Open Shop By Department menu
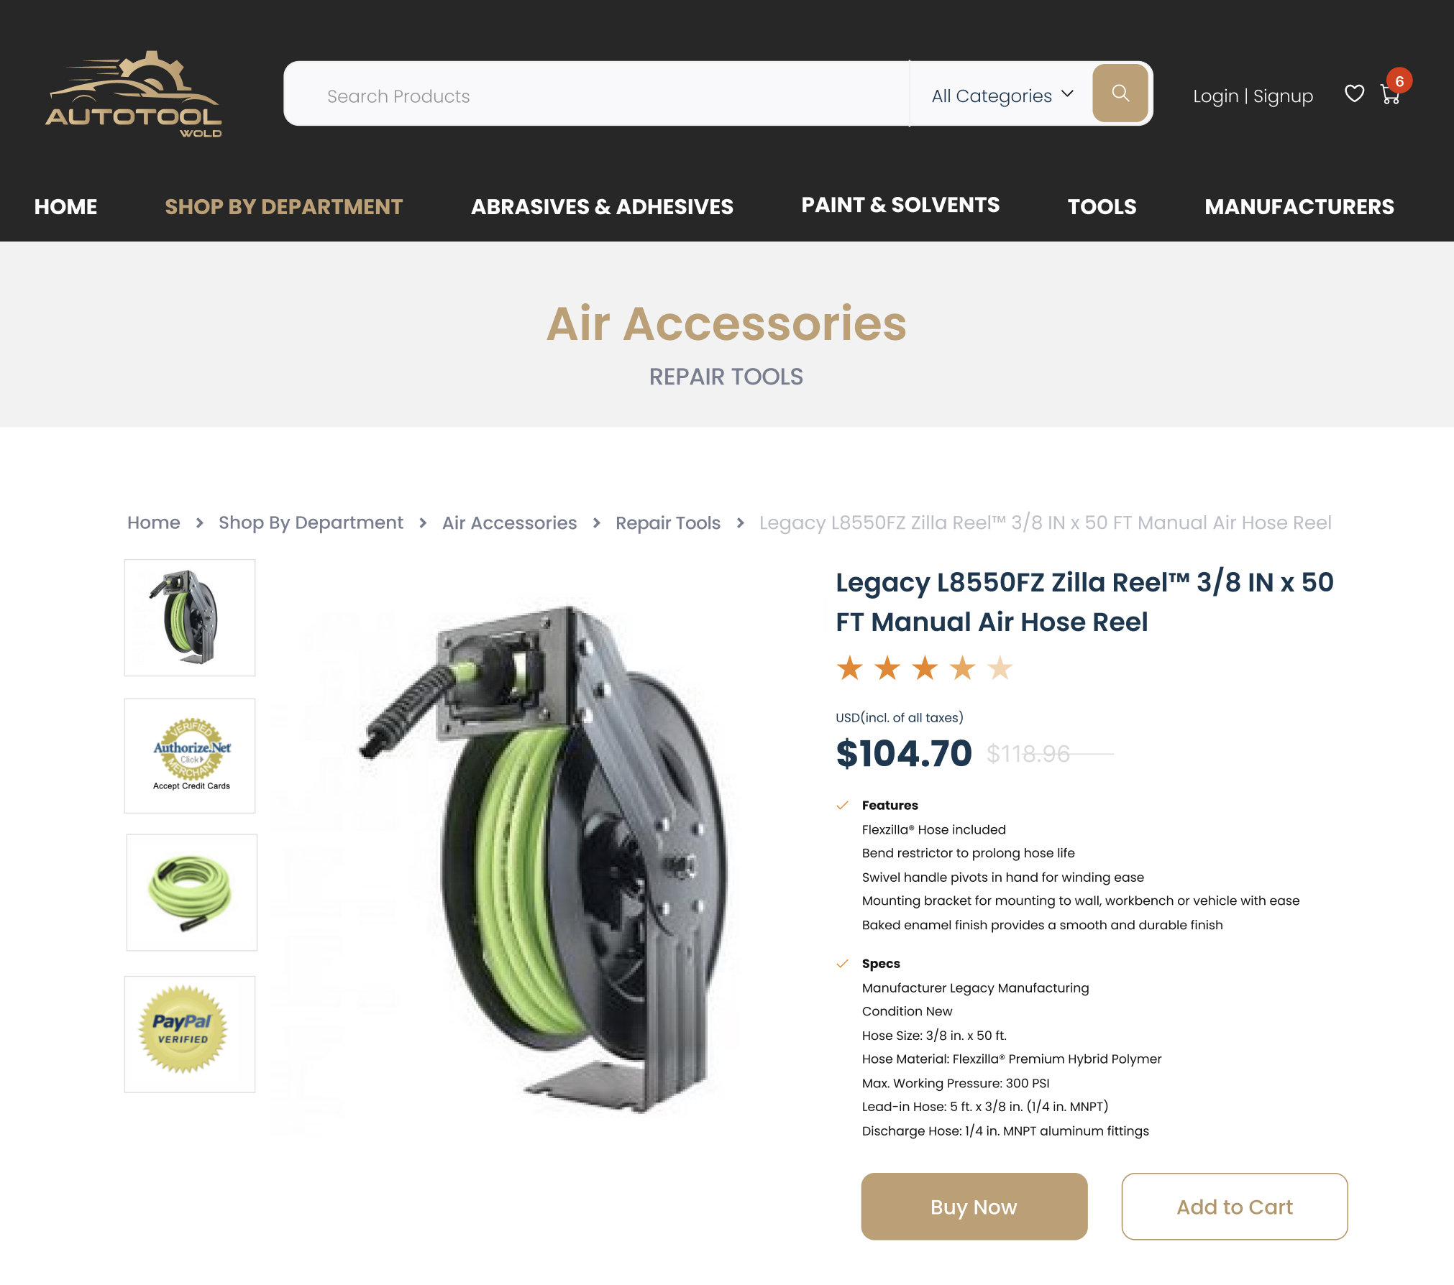Viewport: 1454px width, 1285px height. [283, 207]
